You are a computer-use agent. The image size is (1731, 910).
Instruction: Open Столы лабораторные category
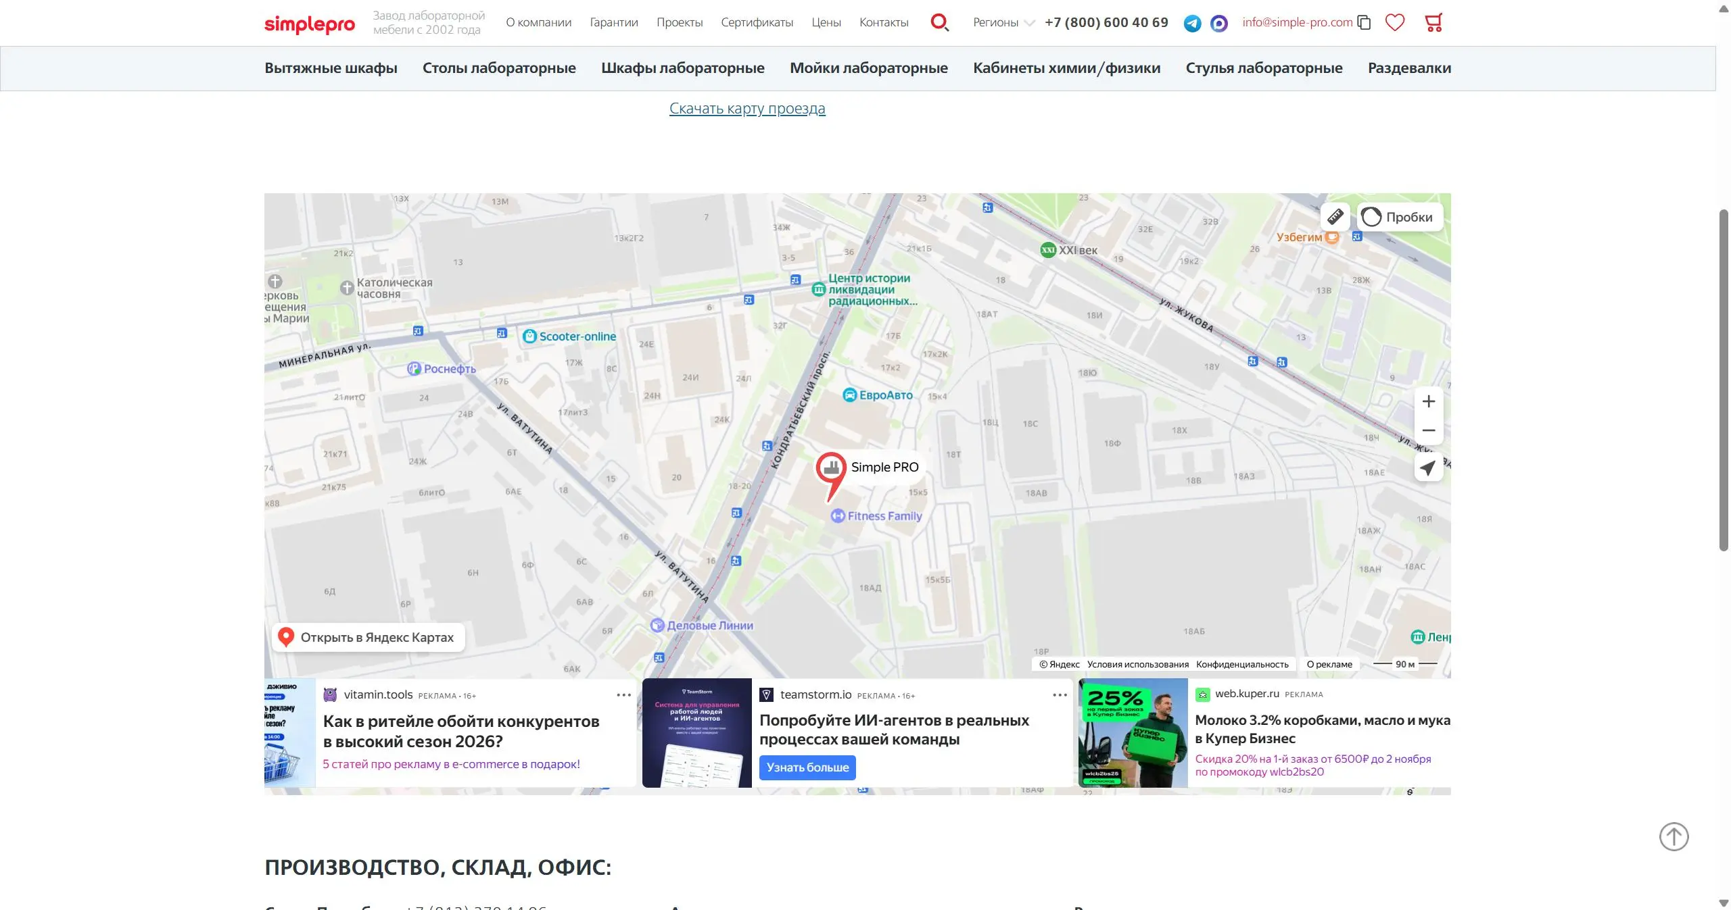[499, 68]
